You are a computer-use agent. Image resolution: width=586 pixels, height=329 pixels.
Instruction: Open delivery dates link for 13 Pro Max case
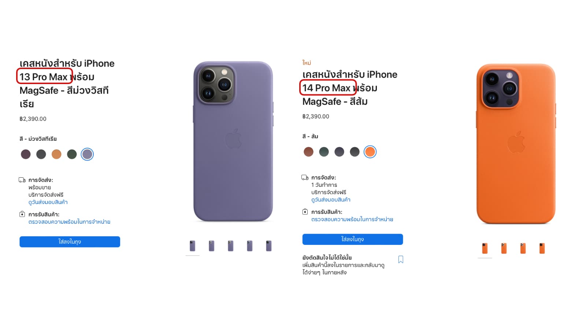48,202
